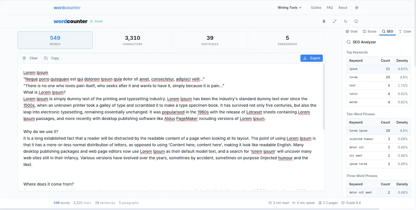This screenshot has width=416, height=210.
Task: Click the monitor display icon
Action: (x=356, y=21)
